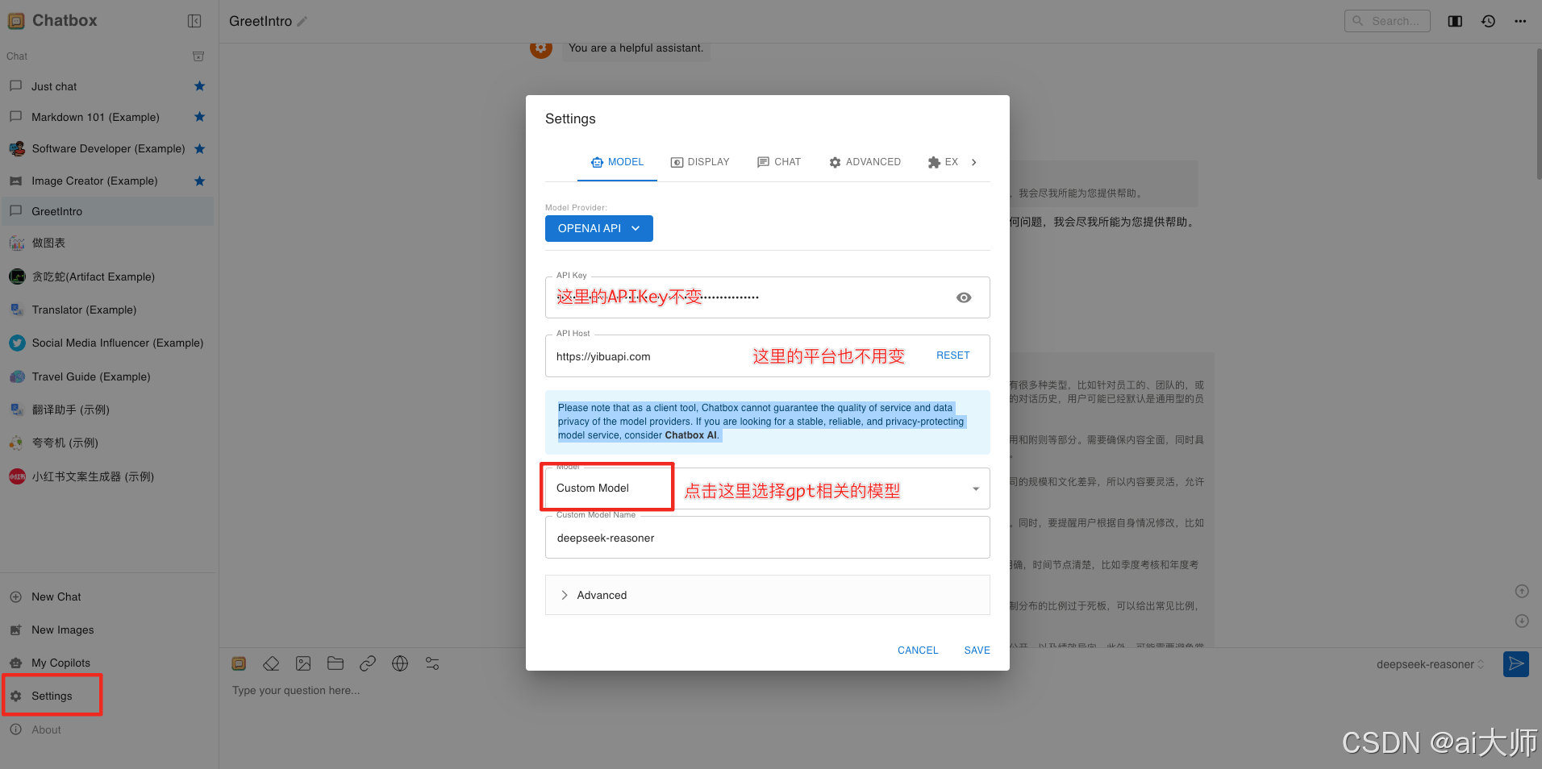Open the OPENAI API provider dropdown
Image resolution: width=1542 pixels, height=769 pixels.
[x=599, y=228]
